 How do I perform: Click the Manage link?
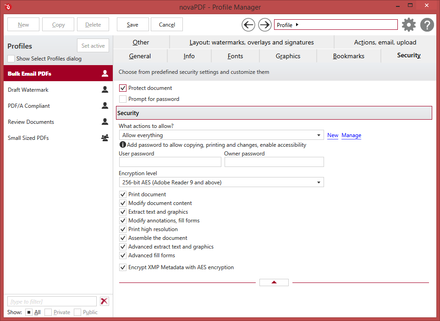[351, 135]
